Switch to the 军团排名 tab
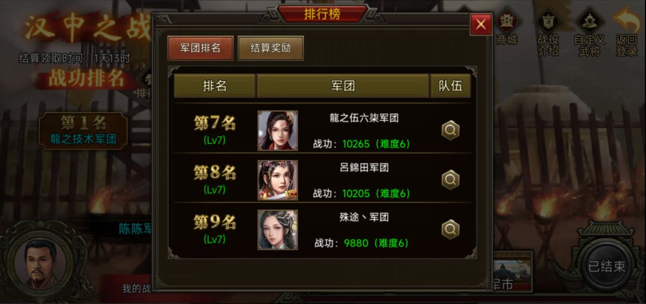The width and height of the screenshot is (646, 304). coord(200,48)
